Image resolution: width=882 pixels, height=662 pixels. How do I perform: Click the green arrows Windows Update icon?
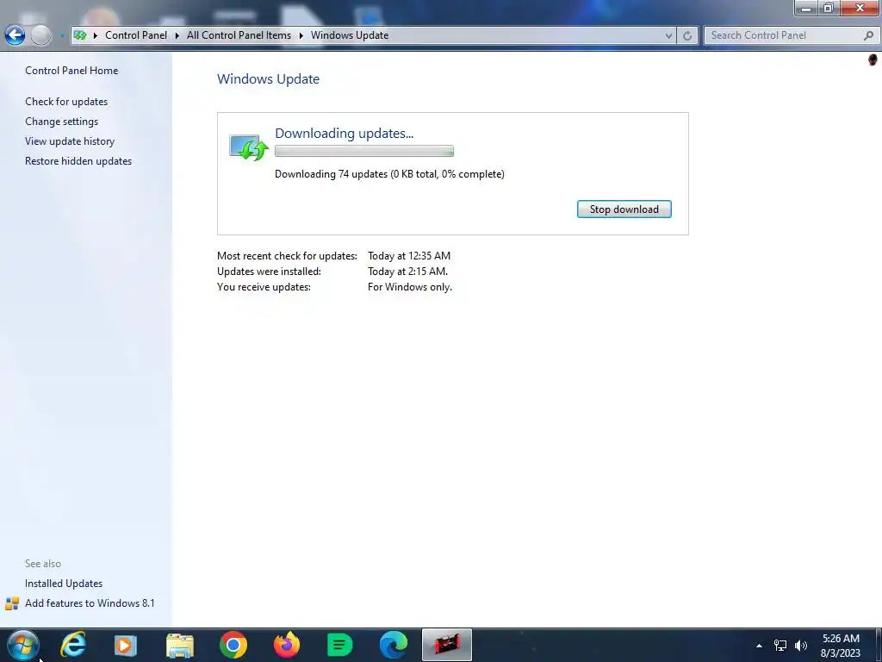coord(249,147)
